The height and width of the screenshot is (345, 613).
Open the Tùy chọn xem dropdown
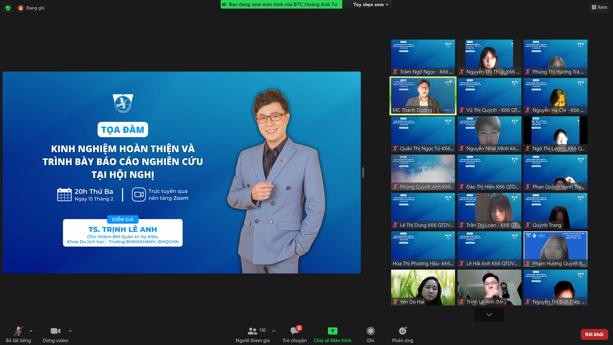tap(371, 4)
